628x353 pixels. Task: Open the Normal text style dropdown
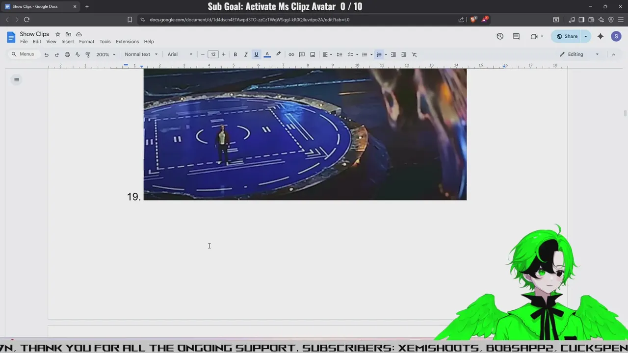pyautogui.click(x=141, y=54)
